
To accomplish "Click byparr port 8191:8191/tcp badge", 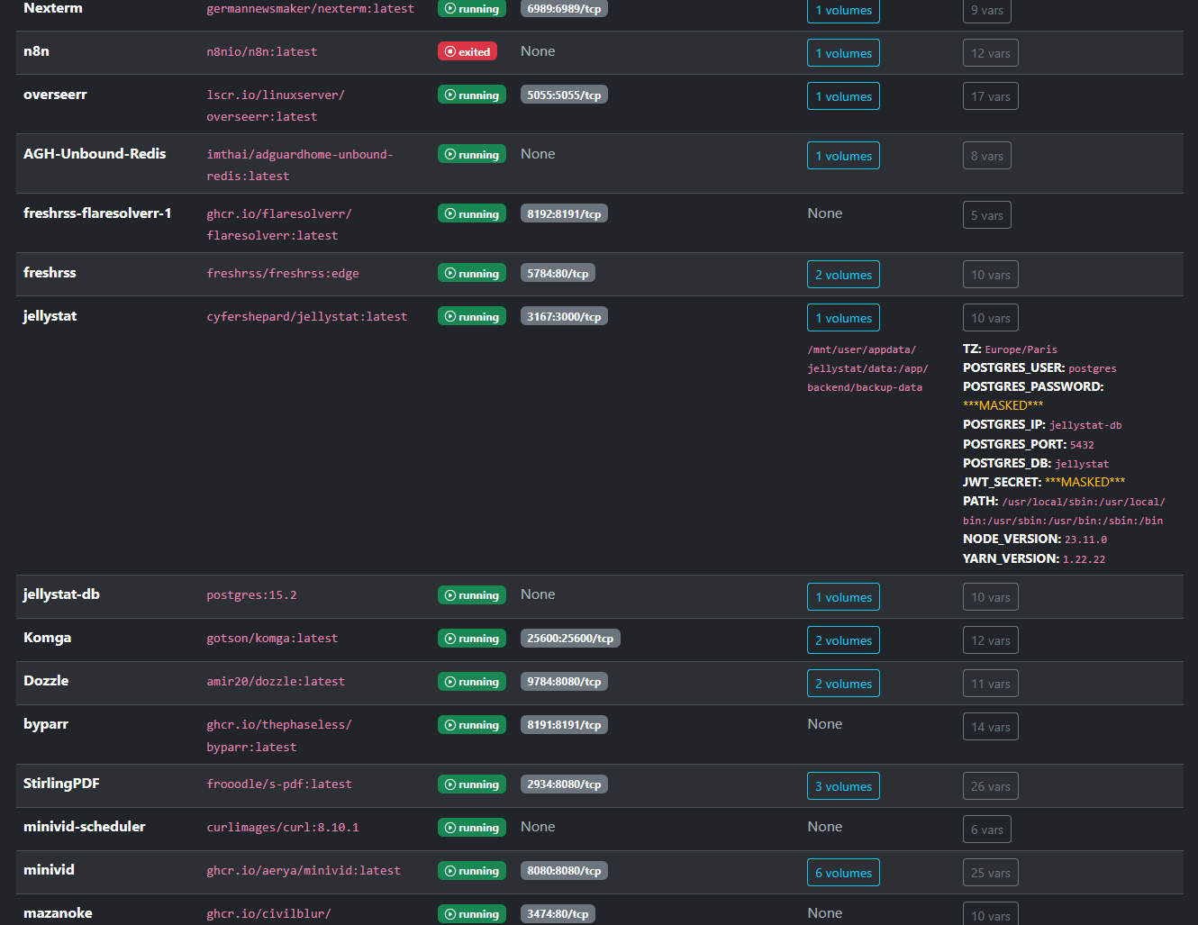I will tap(564, 724).
